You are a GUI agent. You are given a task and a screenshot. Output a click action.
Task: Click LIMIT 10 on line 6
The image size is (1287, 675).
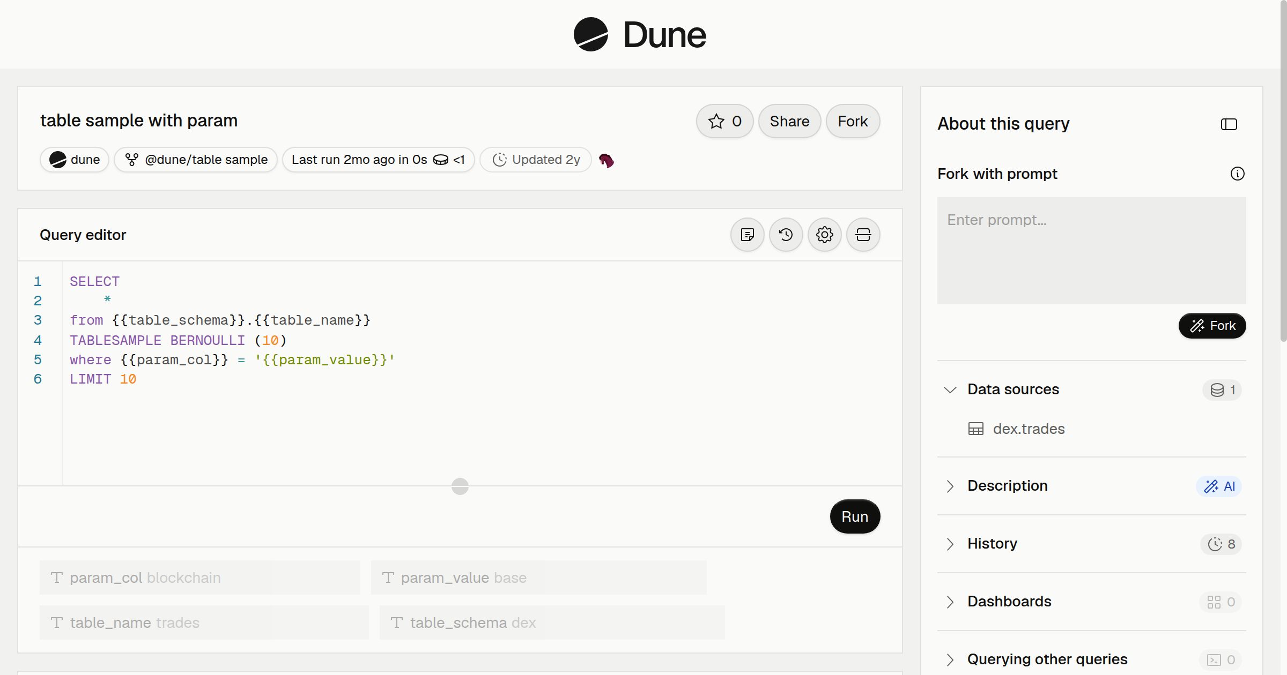pos(103,379)
